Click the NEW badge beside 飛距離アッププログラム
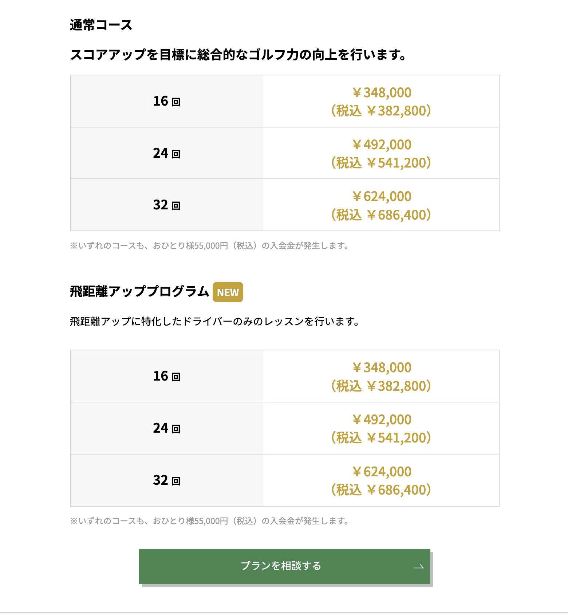 pyautogui.click(x=228, y=292)
